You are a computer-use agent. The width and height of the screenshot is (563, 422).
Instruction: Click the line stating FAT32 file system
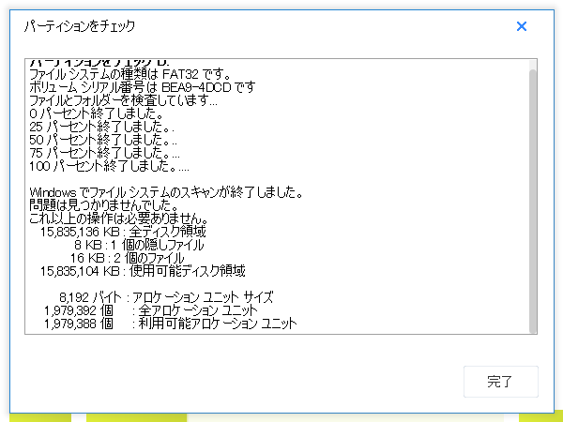tap(130, 74)
